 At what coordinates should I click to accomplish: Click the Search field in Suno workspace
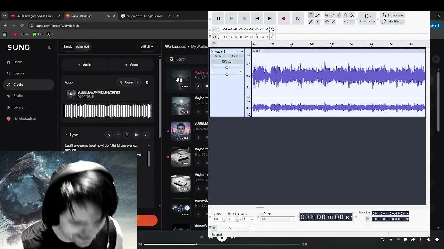pos(187,59)
